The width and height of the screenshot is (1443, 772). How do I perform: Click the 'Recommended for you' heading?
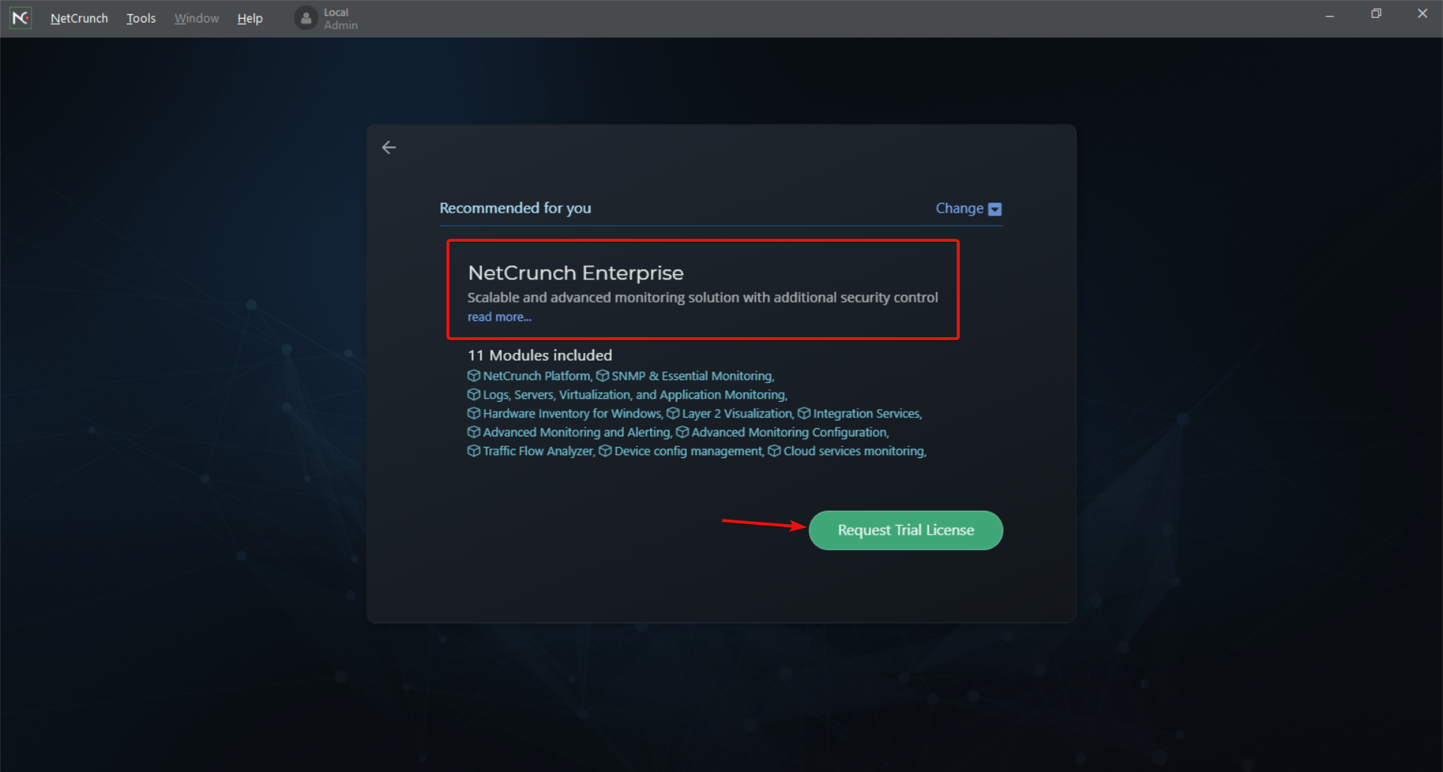coord(515,208)
